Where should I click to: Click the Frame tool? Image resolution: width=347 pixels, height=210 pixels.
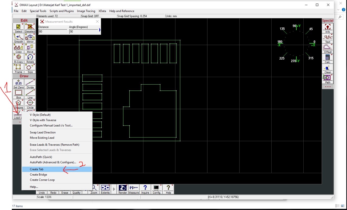pos(18,69)
